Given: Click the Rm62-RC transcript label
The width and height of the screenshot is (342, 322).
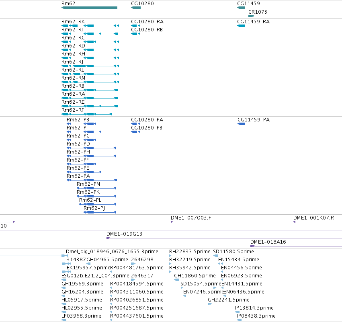Looking at the screenshot, I should pyautogui.click(x=73, y=38).
